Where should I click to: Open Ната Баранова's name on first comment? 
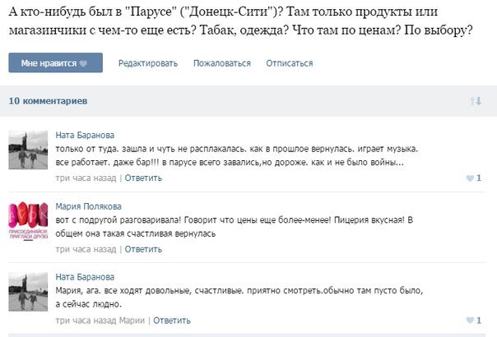pyautogui.click(x=85, y=136)
